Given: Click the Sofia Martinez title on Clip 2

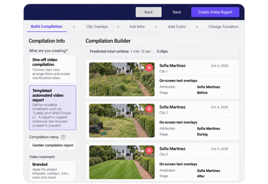Looking at the screenshot, I should pyautogui.click(x=172, y=107).
